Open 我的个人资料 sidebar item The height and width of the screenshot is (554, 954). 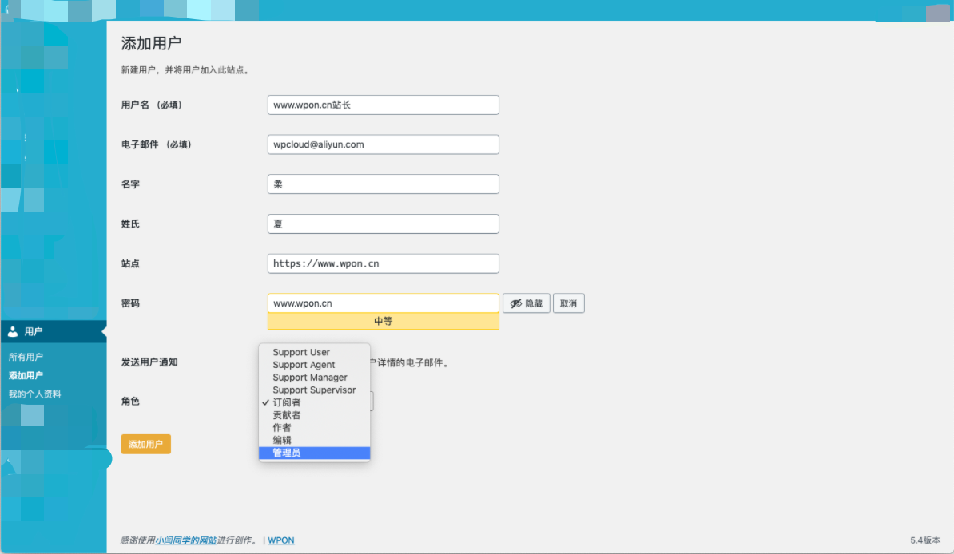pyautogui.click(x=34, y=394)
